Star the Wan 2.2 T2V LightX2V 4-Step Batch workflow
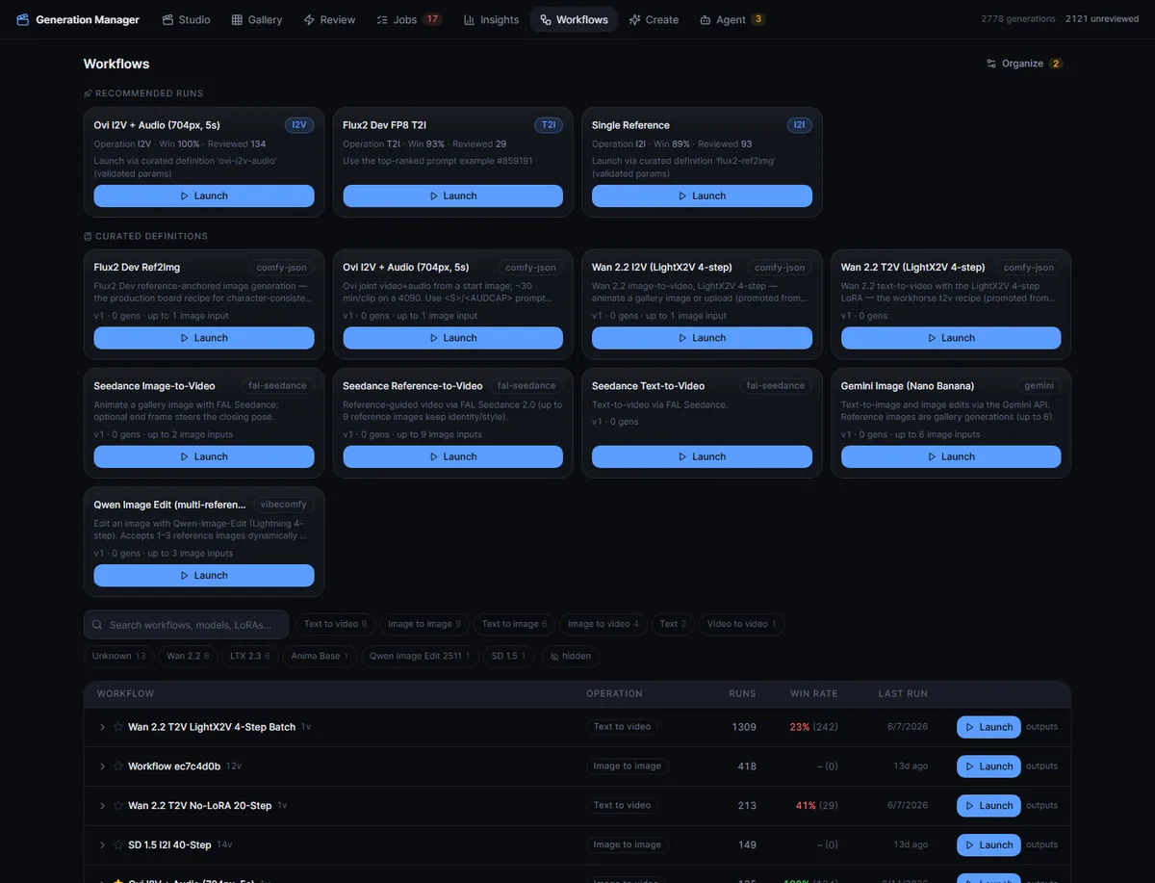This screenshot has width=1155, height=883. click(x=118, y=727)
